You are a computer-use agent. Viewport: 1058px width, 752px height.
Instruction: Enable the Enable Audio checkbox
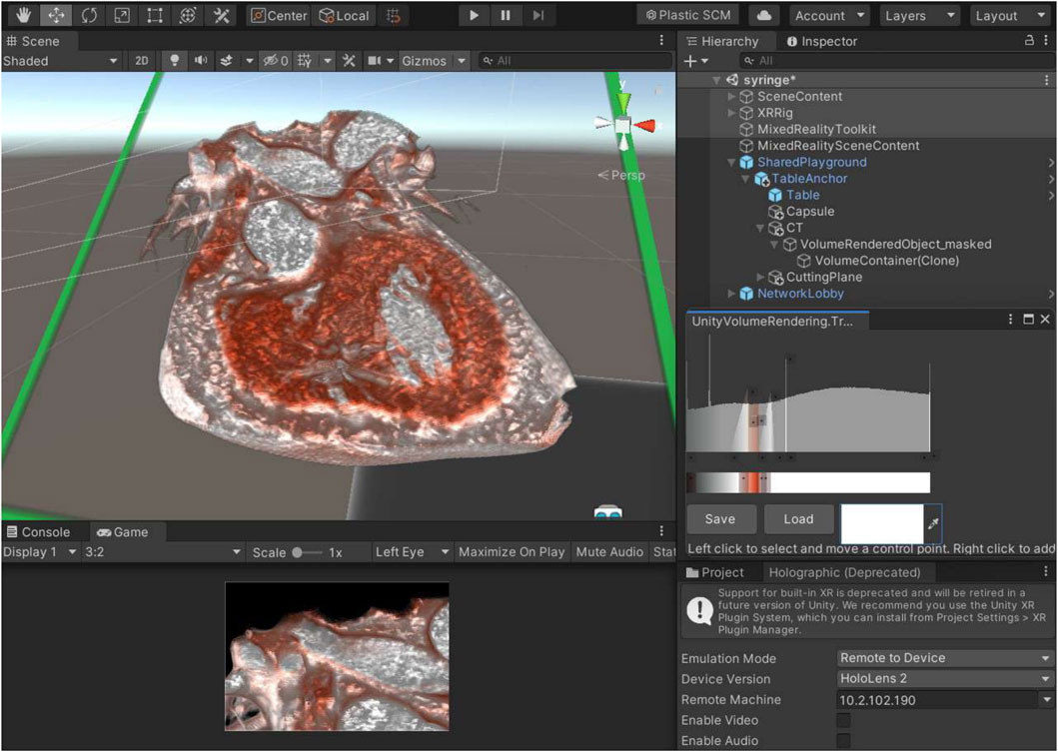(x=844, y=741)
